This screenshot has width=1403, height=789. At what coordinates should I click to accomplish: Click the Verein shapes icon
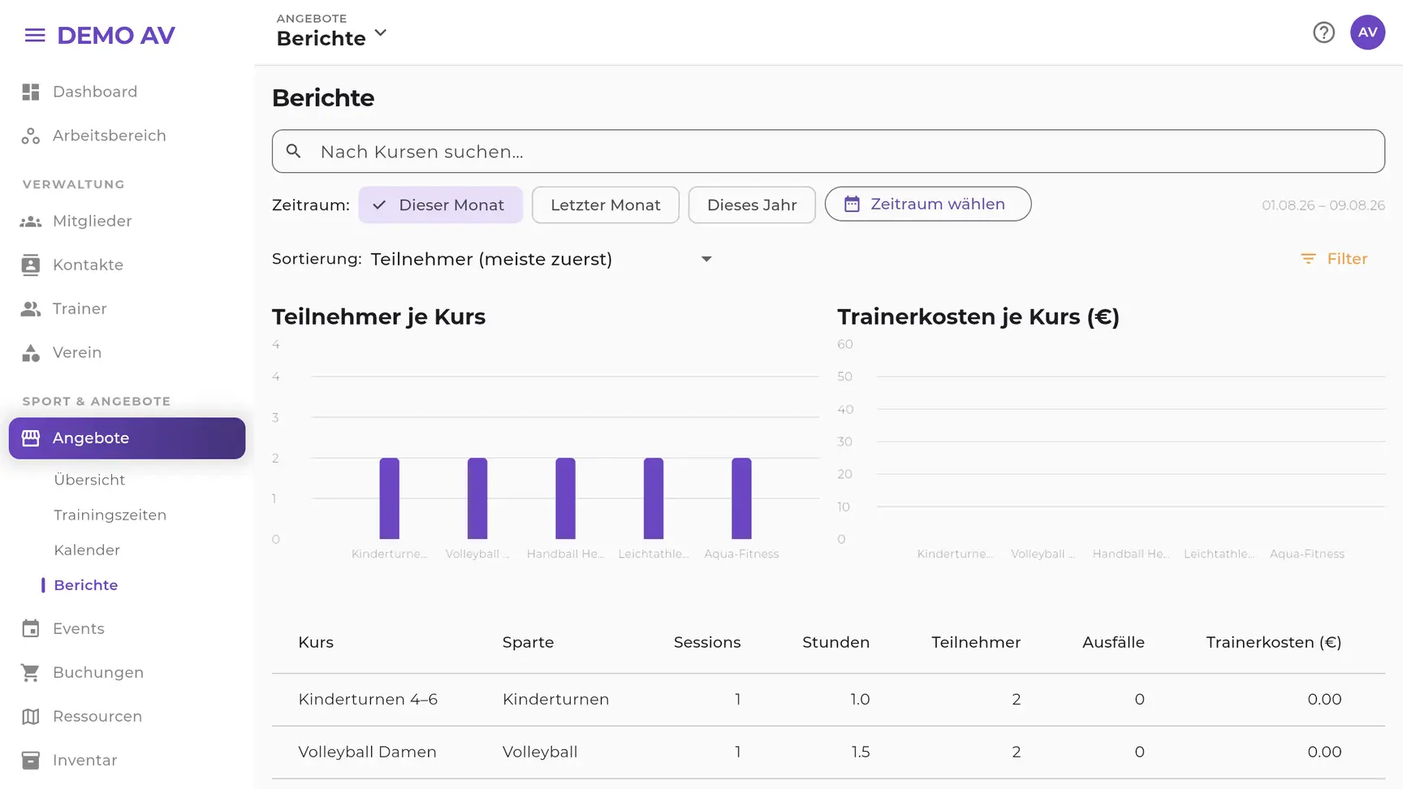31,352
